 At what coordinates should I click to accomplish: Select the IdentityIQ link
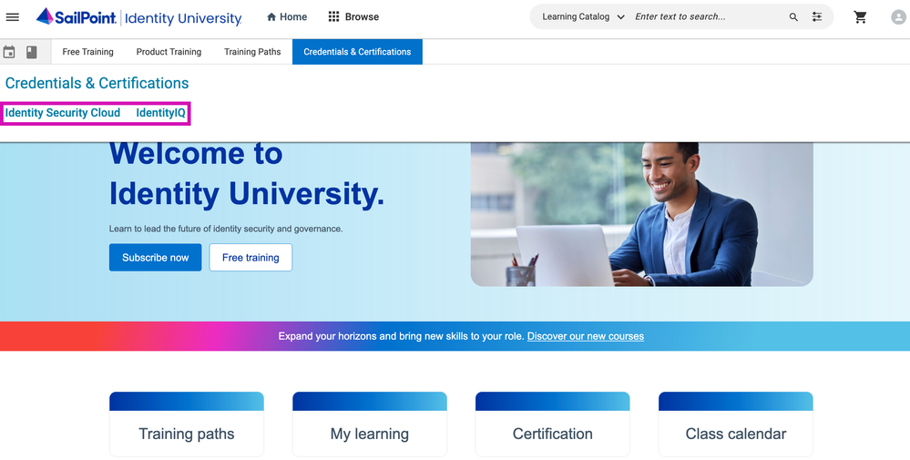[x=160, y=113]
